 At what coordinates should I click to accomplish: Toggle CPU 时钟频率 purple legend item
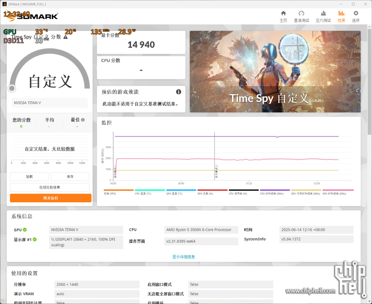pyautogui.click(x=275, y=192)
